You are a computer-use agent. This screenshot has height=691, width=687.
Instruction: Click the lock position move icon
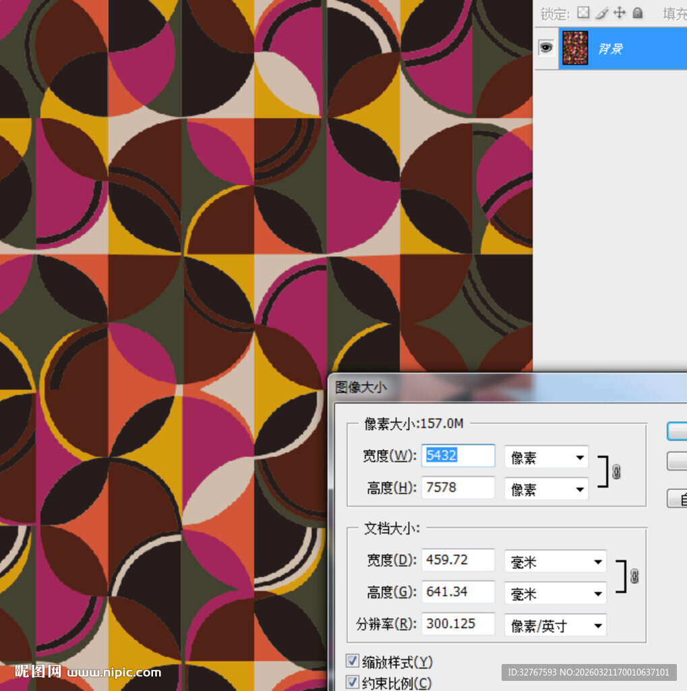pyautogui.click(x=619, y=13)
